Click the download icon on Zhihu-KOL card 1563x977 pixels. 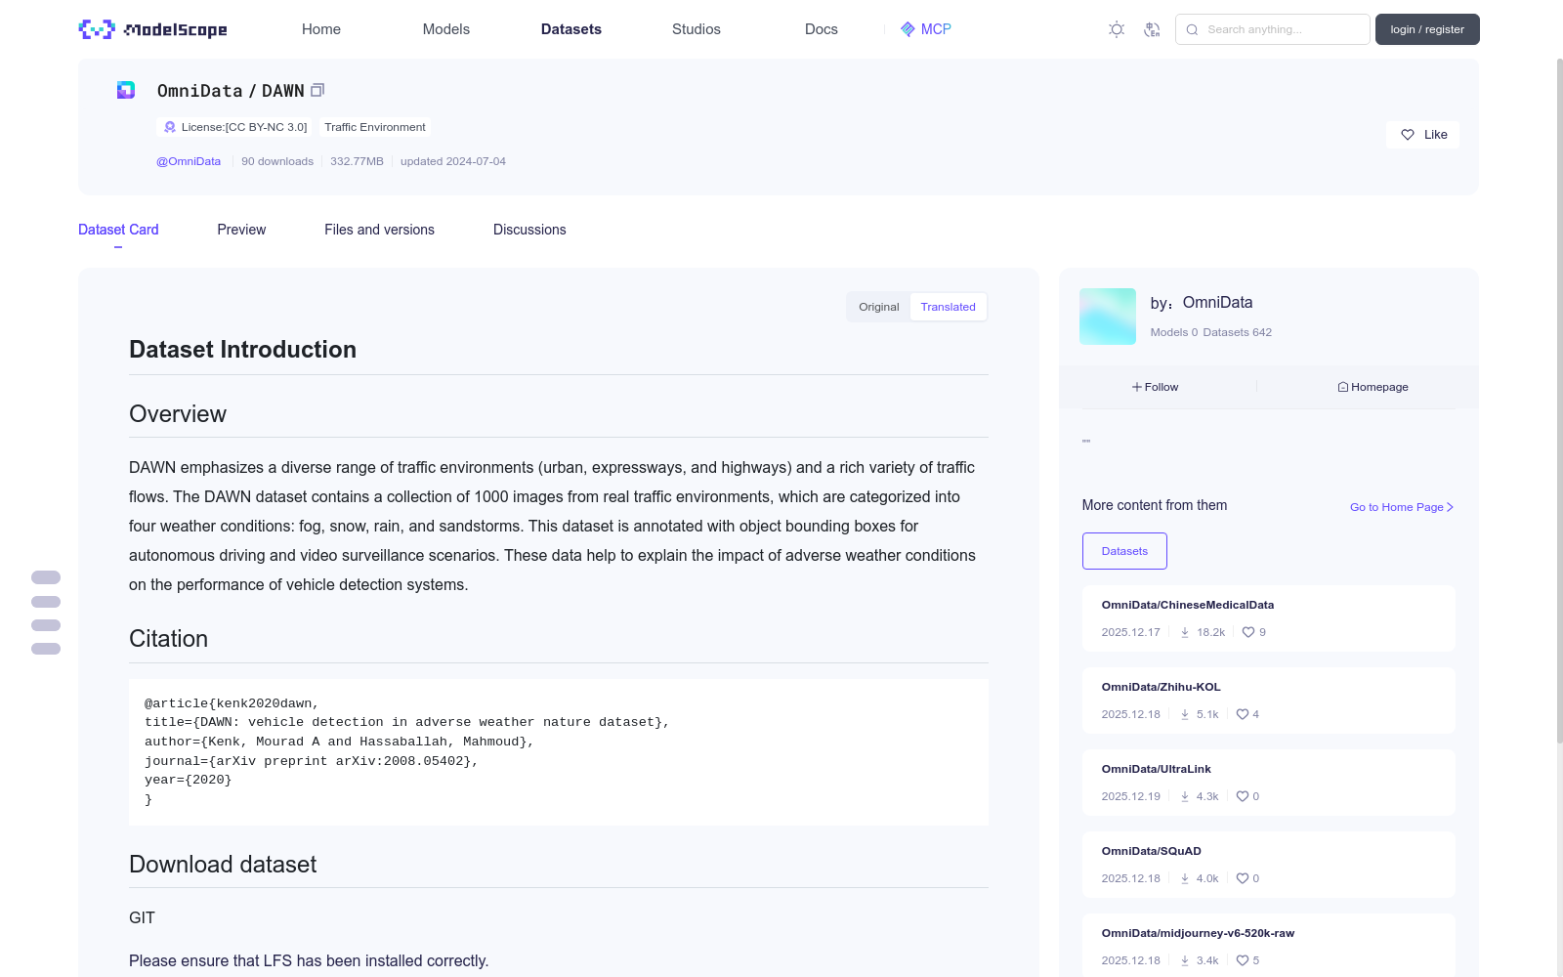click(x=1185, y=714)
